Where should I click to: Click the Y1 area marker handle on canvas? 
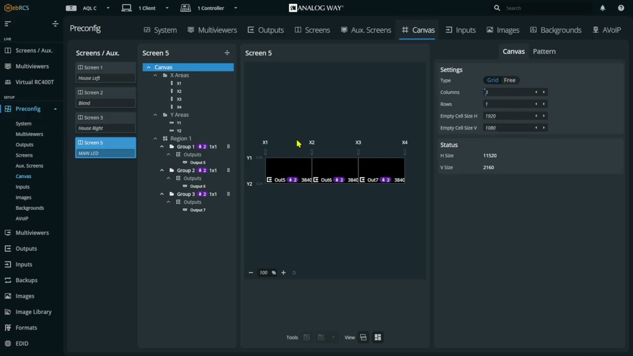tap(259, 158)
